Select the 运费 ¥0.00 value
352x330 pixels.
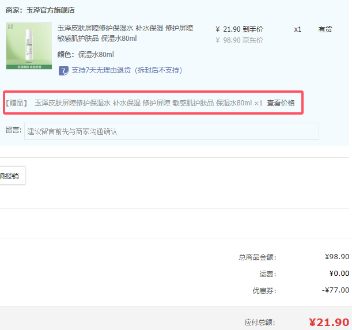339,273
